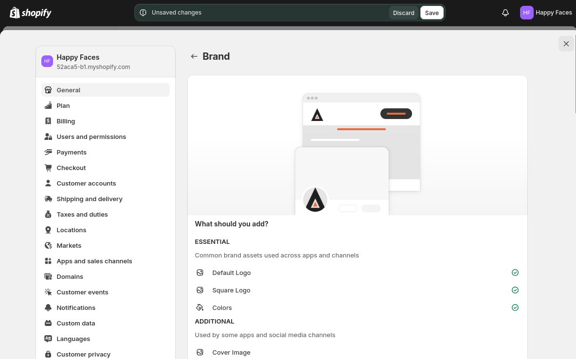Open Shipping and delivery settings
The height and width of the screenshot is (359, 576).
tap(106, 199)
